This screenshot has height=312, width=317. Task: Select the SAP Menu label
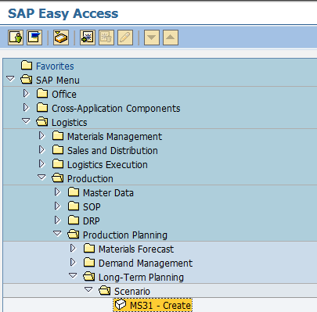[58, 81]
